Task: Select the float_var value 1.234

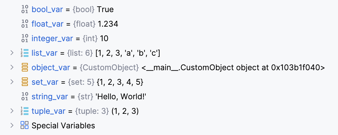Action: tap(108, 24)
